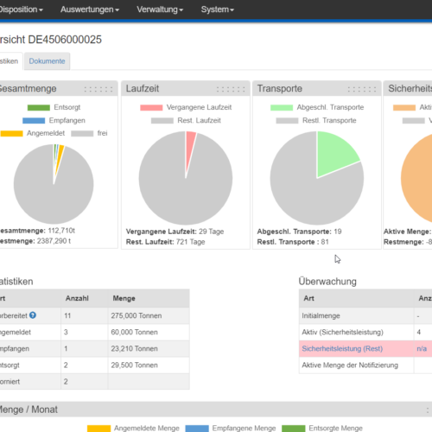
Task: Expand the Verwaltung menu
Action: (x=160, y=10)
